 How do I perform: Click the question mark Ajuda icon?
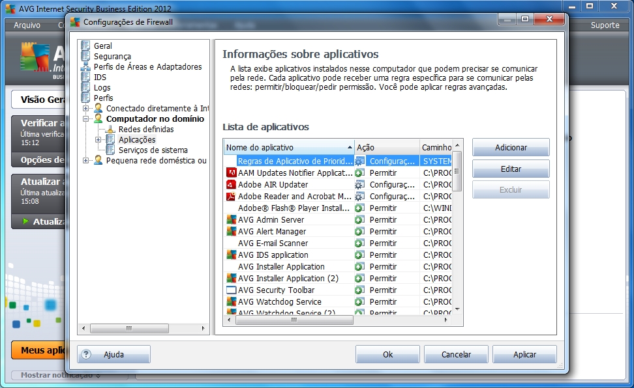(x=86, y=355)
